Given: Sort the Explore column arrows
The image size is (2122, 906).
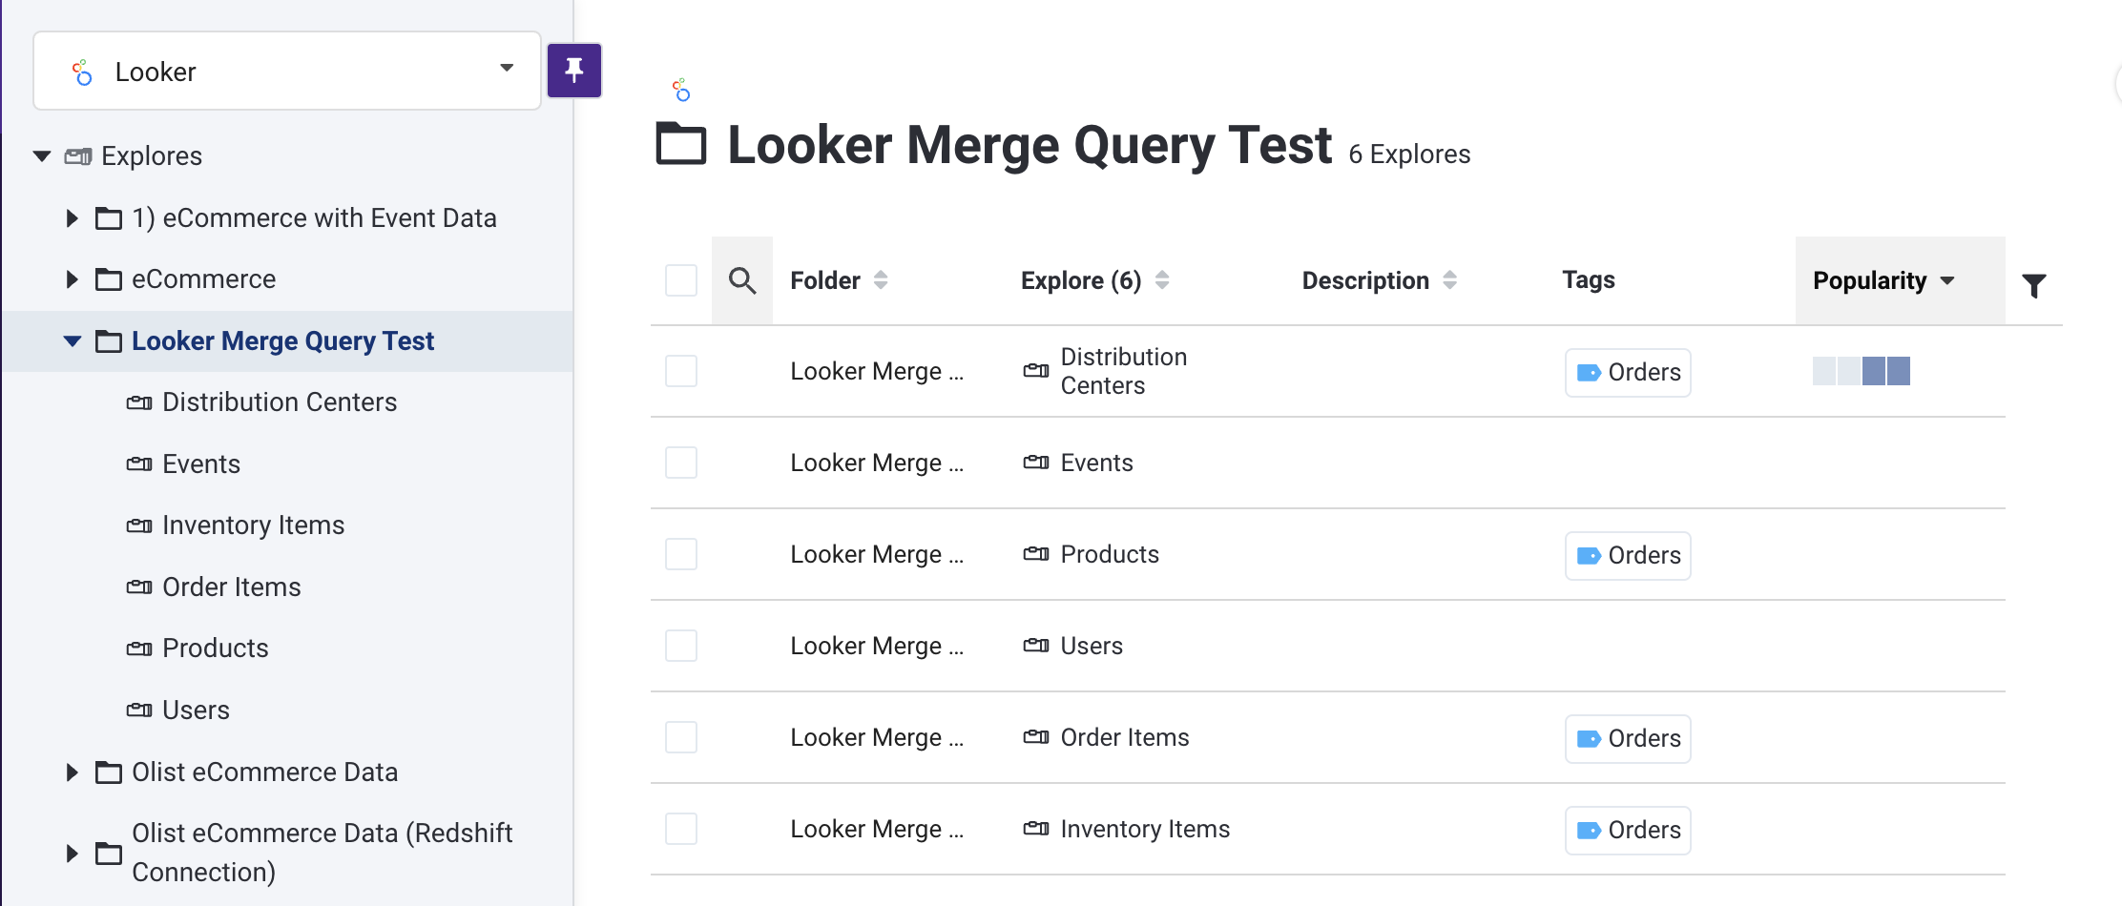Looking at the screenshot, I should pos(1162,280).
